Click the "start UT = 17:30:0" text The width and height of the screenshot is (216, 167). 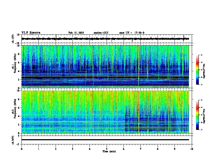click(x=132, y=33)
